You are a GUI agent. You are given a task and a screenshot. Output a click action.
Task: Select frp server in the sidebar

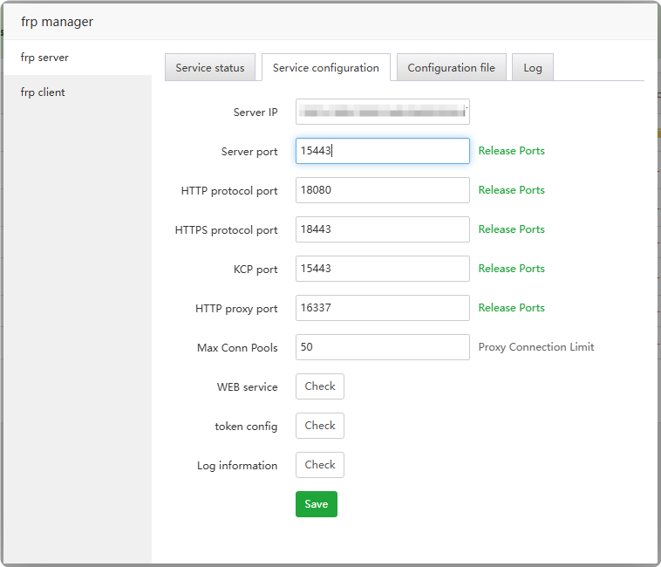(44, 58)
